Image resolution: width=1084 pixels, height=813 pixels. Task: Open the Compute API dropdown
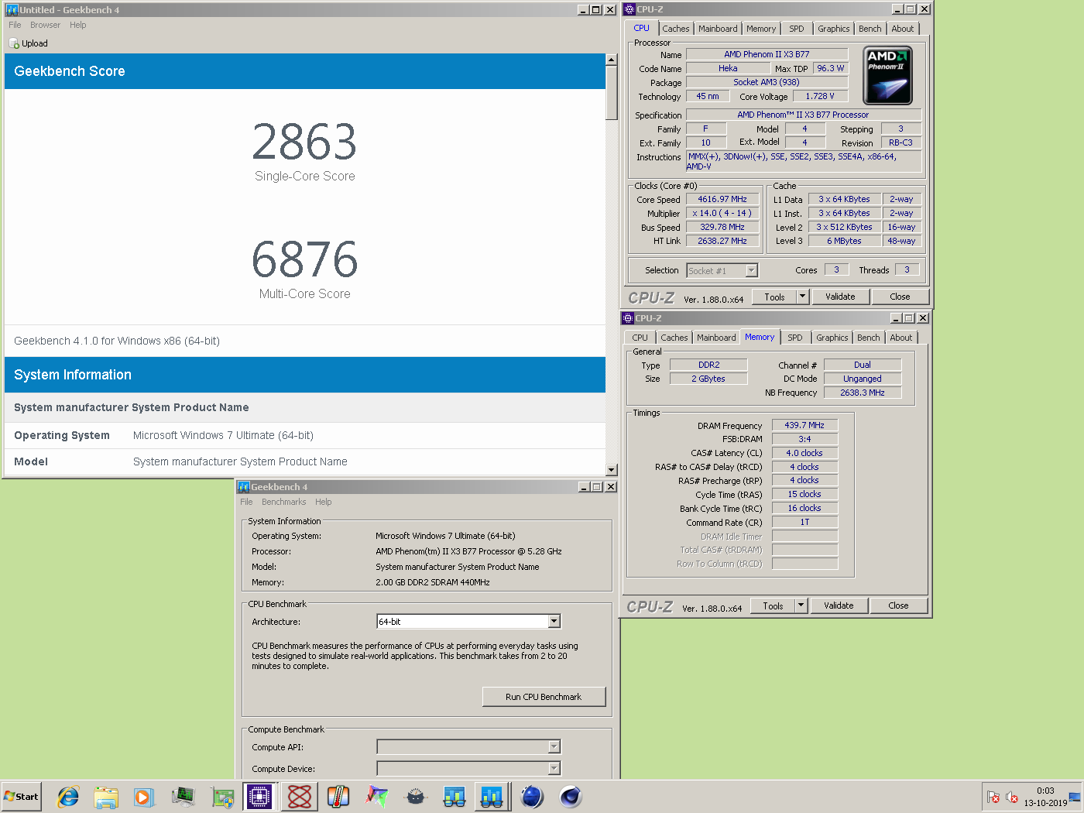[x=554, y=746]
